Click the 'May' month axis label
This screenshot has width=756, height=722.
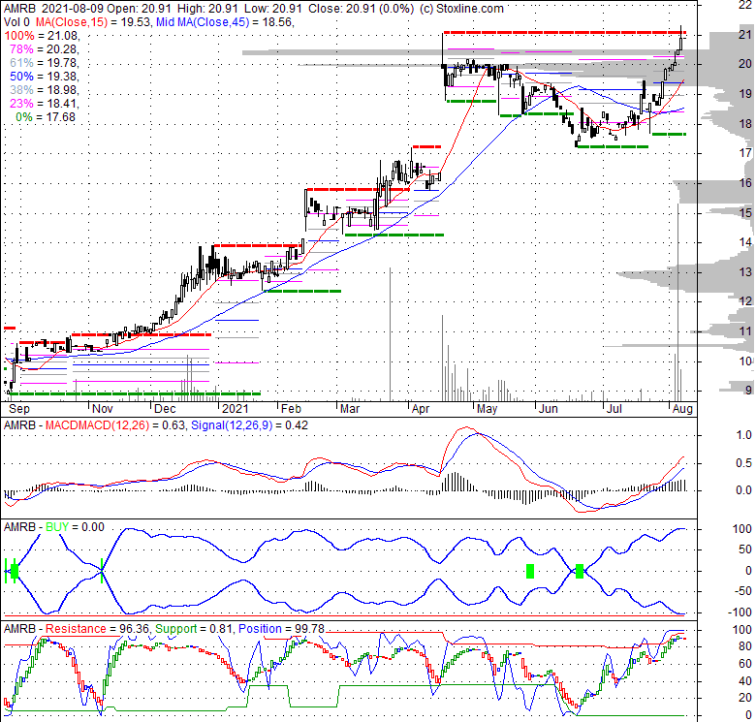pos(487,409)
